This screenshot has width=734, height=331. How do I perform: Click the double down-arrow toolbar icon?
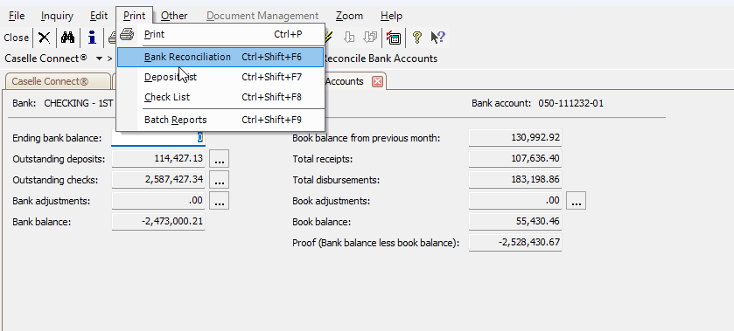(370, 38)
